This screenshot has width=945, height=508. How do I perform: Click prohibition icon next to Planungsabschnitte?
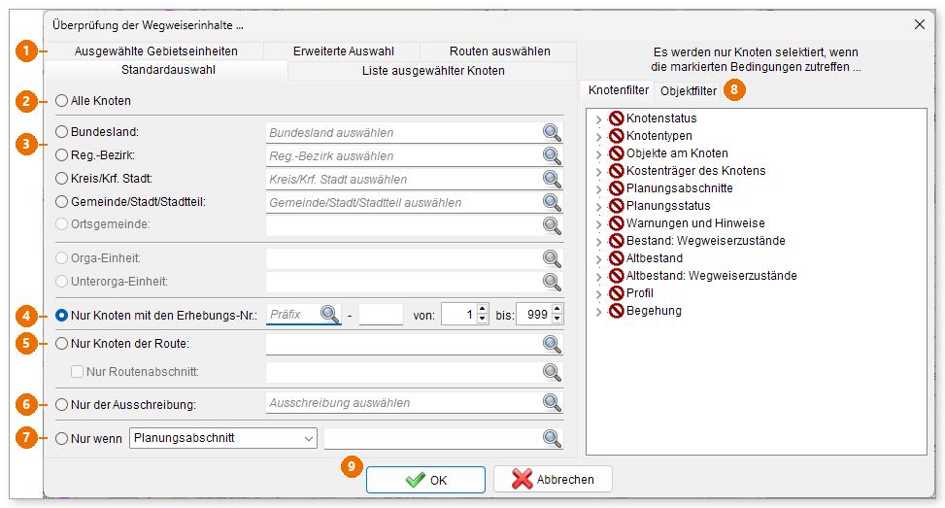[x=616, y=188]
